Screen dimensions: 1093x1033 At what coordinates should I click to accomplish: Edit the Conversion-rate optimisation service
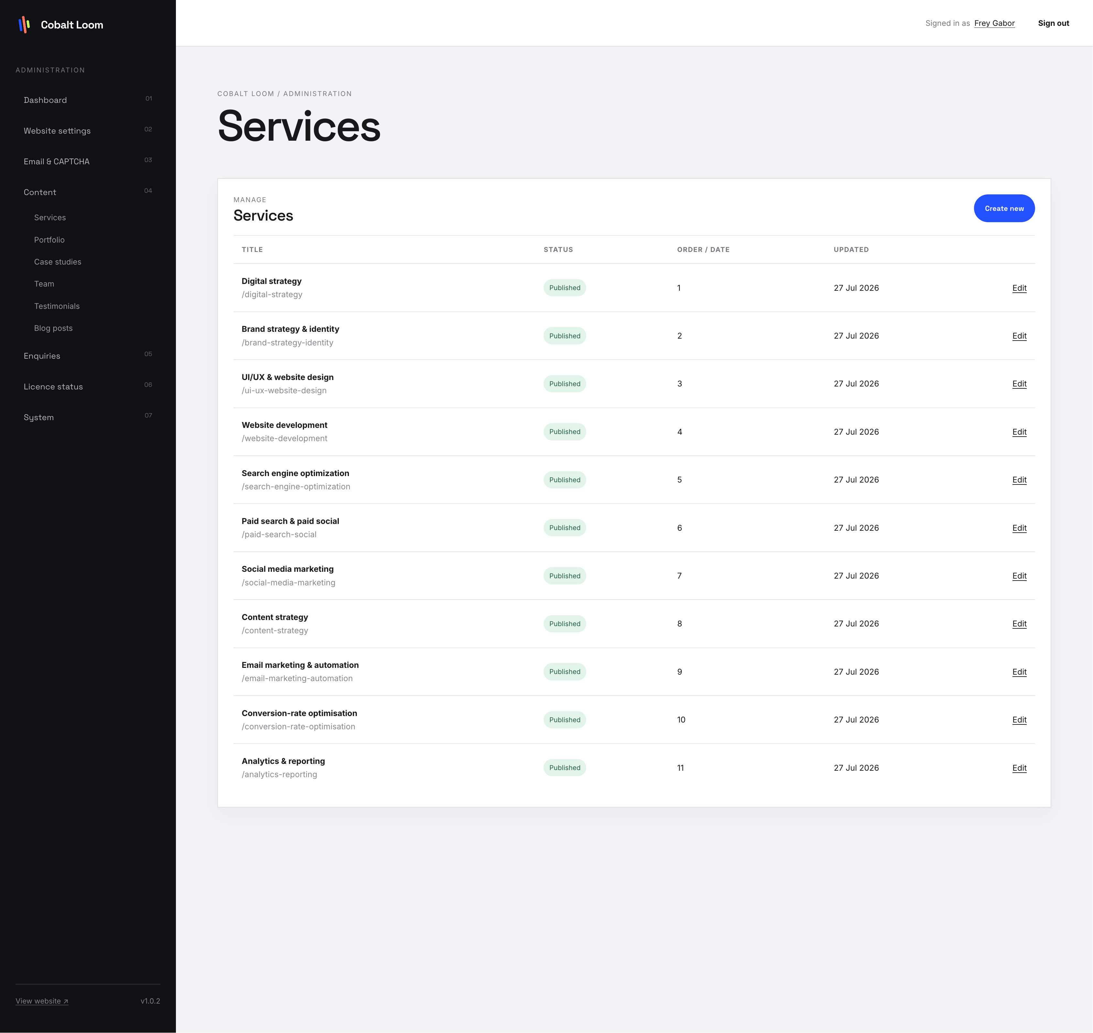(1019, 720)
